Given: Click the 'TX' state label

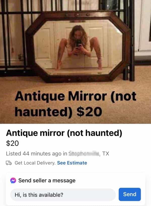Looking at the screenshot, I should 106,154.
